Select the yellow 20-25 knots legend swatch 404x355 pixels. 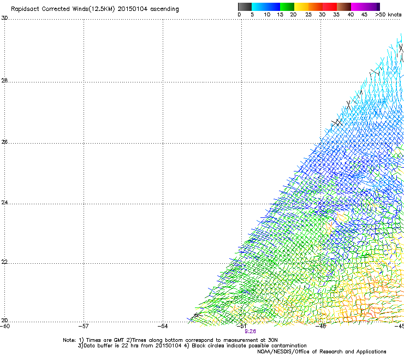point(301,7)
